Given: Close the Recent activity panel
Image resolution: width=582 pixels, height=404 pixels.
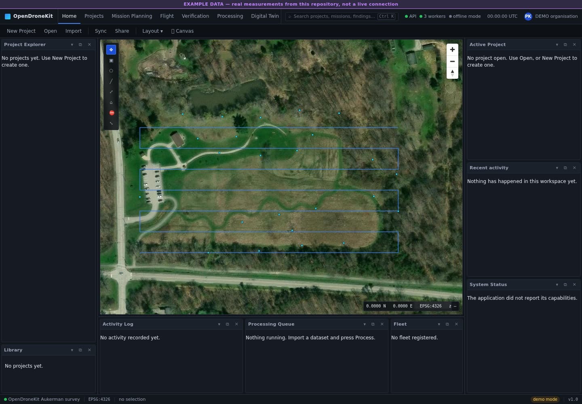Looking at the screenshot, I should pyautogui.click(x=574, y=168).
